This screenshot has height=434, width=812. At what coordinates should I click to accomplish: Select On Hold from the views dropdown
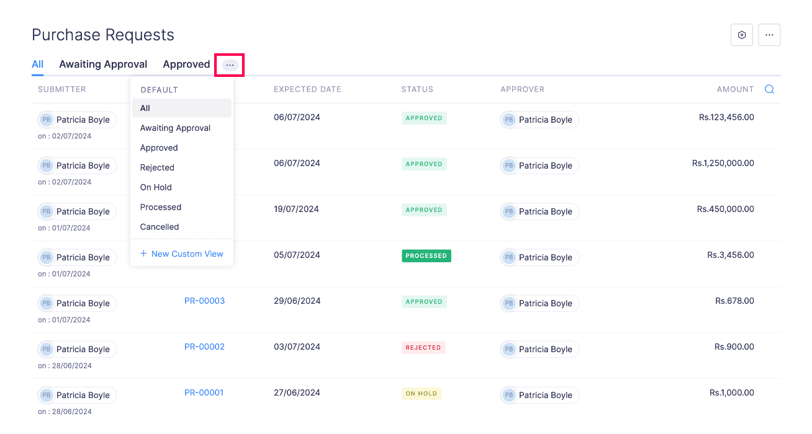(156, 187)
